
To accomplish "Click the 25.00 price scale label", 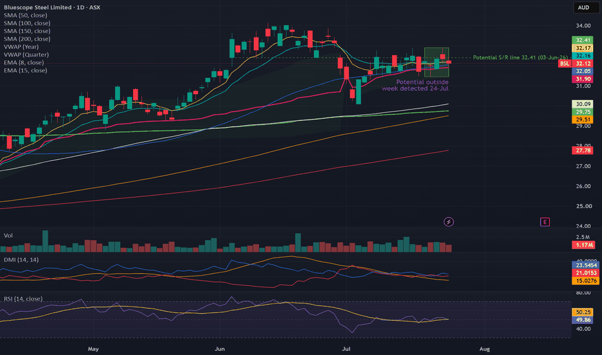I will coord(583,206).
